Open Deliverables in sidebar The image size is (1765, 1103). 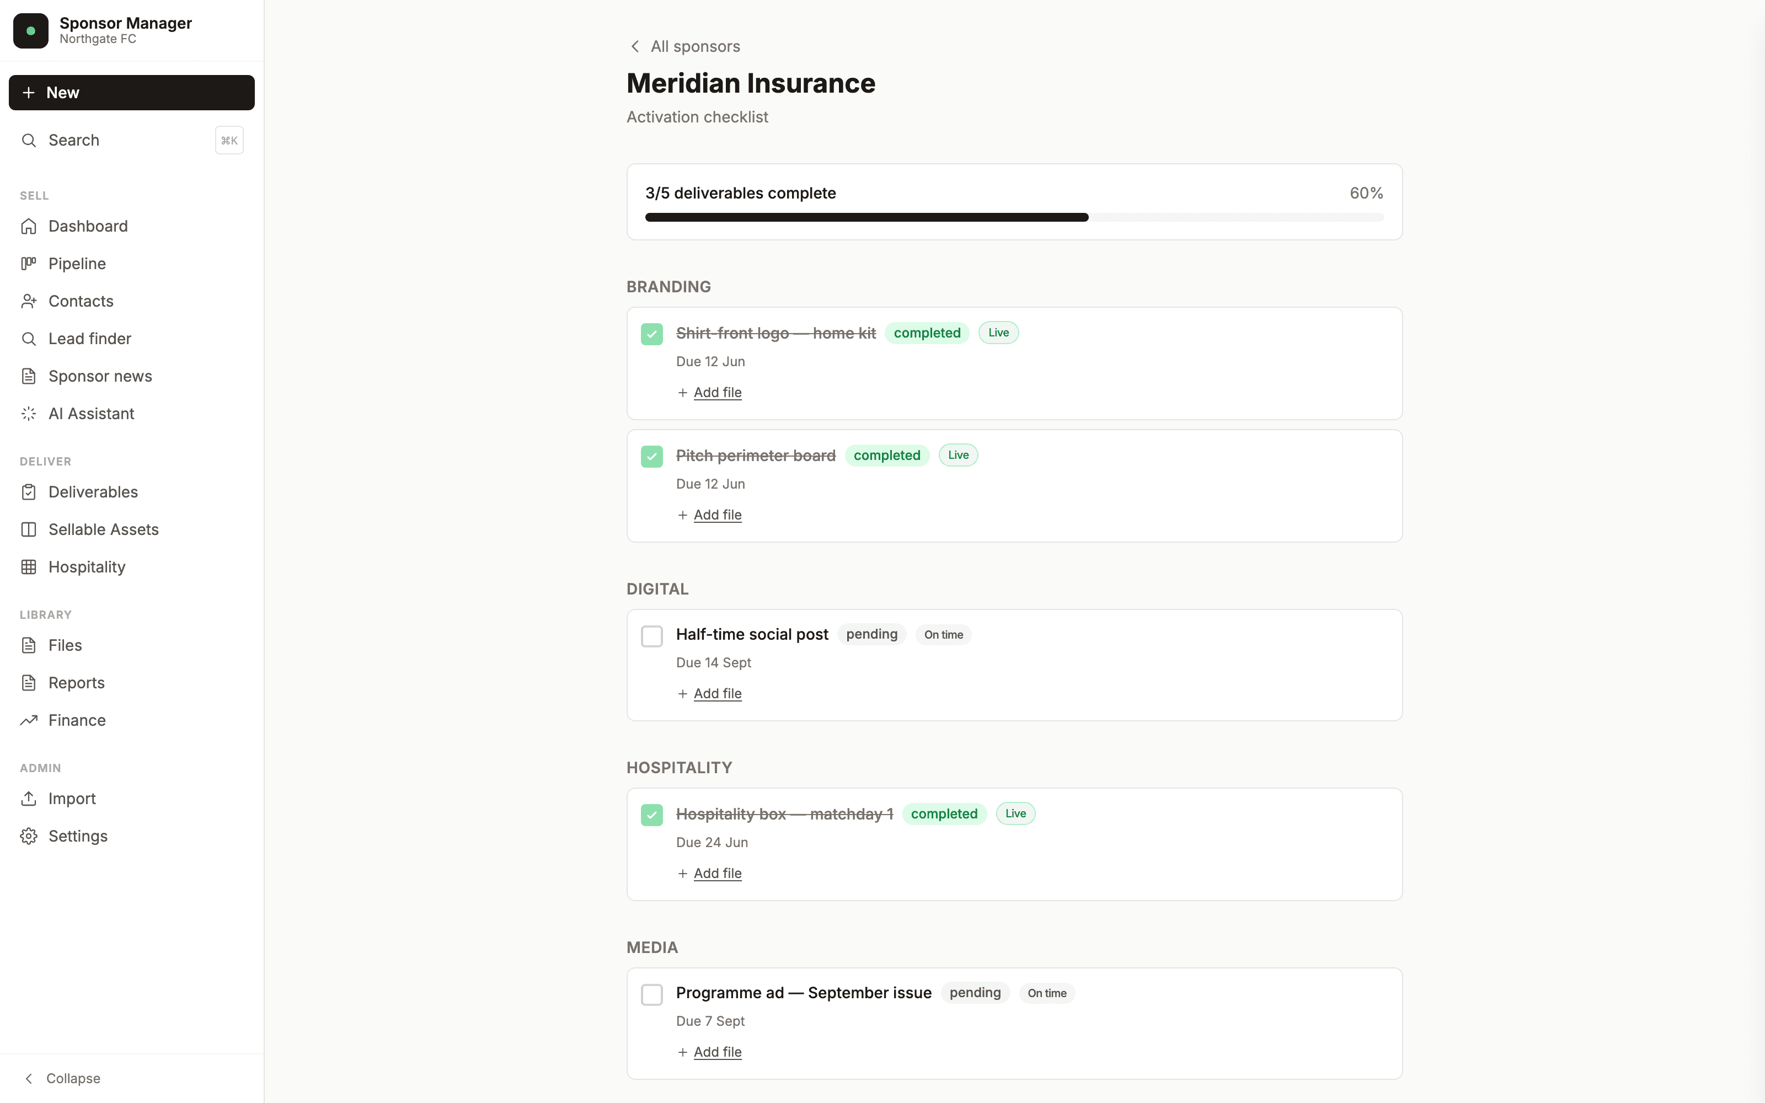[132, 492]
